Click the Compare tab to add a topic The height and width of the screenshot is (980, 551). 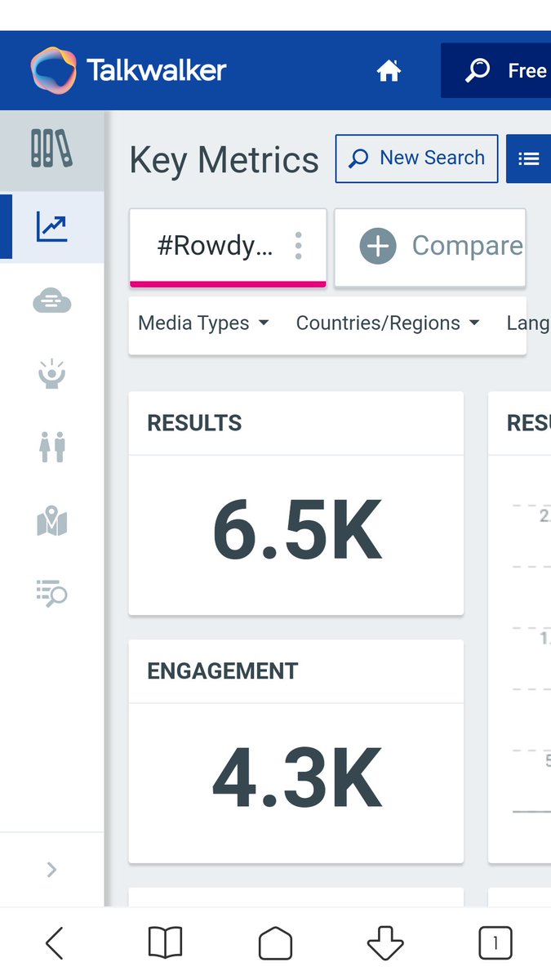[429, 247]
